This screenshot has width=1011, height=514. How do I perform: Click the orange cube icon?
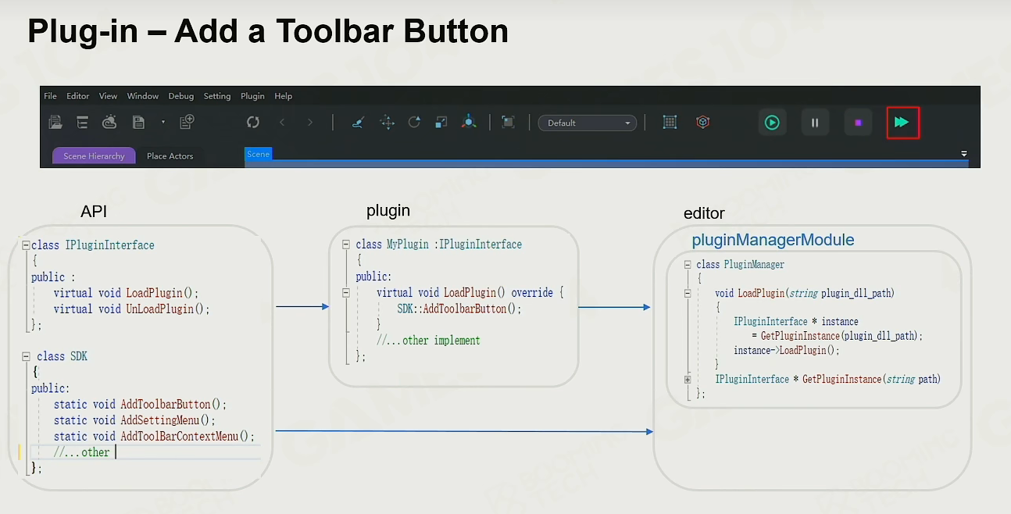tap(703, 122)
